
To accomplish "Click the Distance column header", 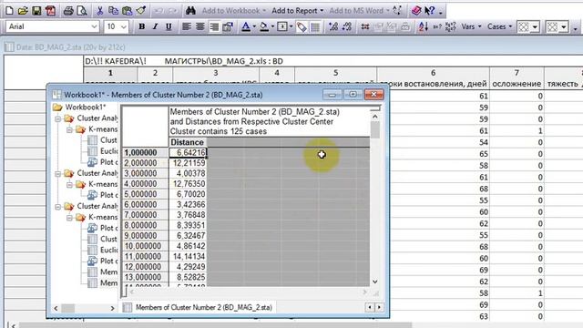I will point(187,142).
